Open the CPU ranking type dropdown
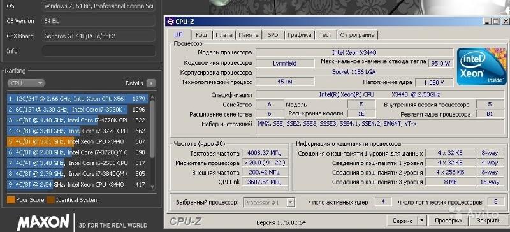 pyautogui.click(x=25, y=83)
